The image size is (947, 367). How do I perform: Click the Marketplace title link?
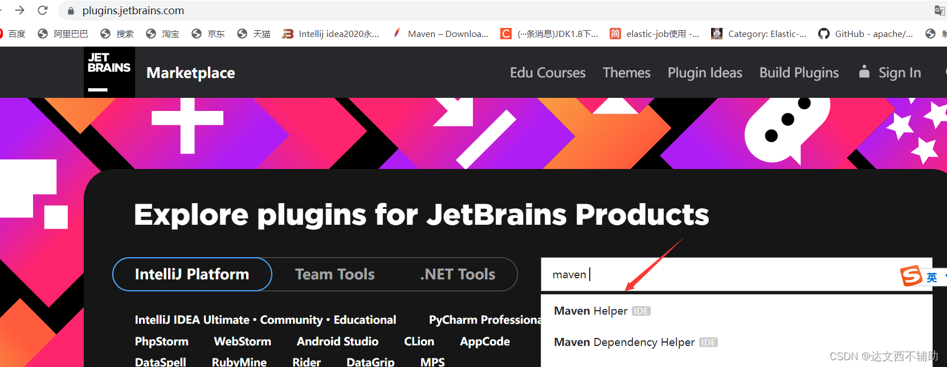coord(191,73)
